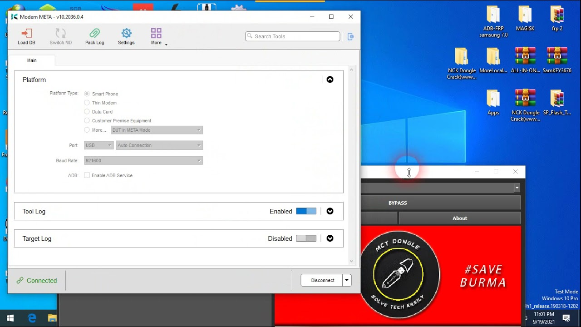Select the MAGISK desktop folder

click(525, 19)
